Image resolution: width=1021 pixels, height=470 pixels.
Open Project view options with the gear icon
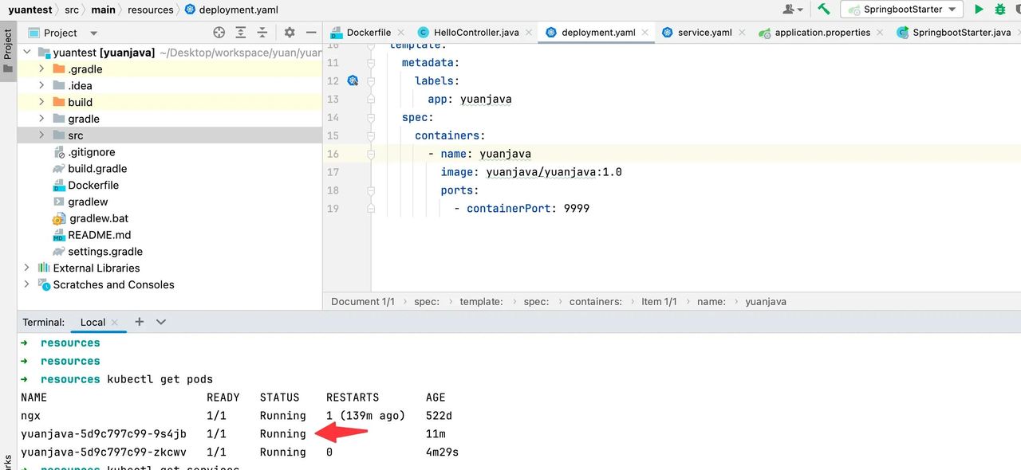point(290,32)
